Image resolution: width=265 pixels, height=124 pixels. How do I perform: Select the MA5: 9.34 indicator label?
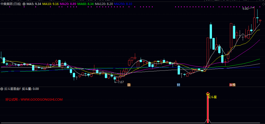tap(34, 4)
